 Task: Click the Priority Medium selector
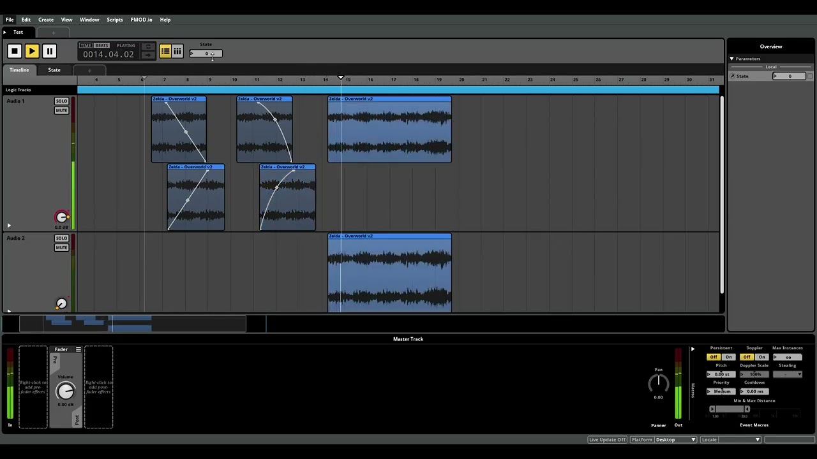coord(721,391)
